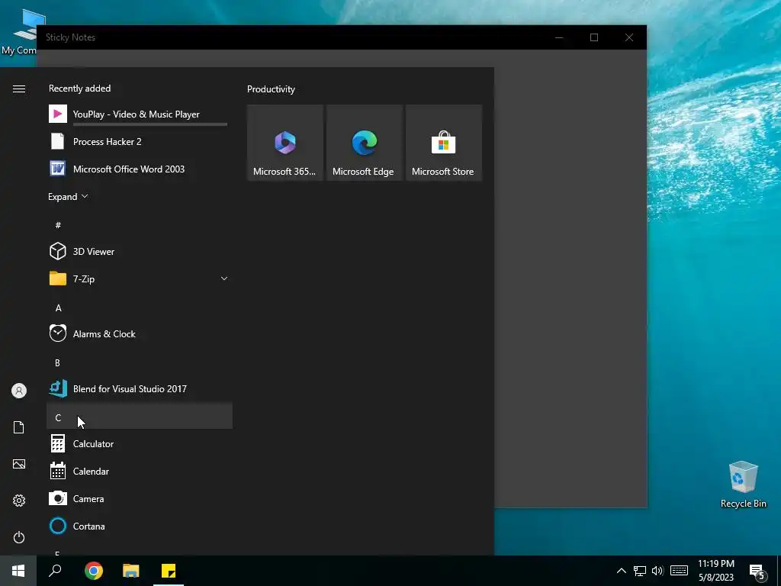Image resolution: width=781 pixels, height=586 pixels.
Task: Open Documents from the Start sidebar
Action: (19, 427)
